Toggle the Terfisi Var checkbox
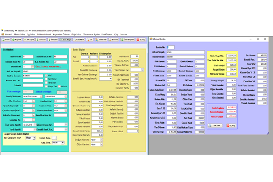 47,82
